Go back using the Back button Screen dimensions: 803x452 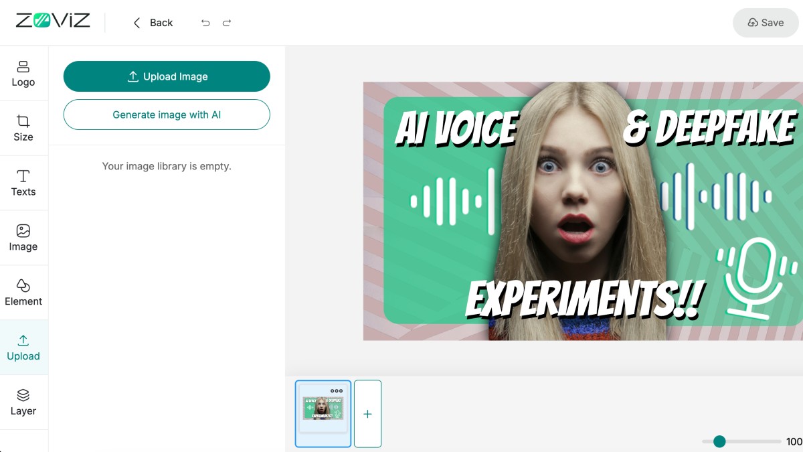[153, 23]
